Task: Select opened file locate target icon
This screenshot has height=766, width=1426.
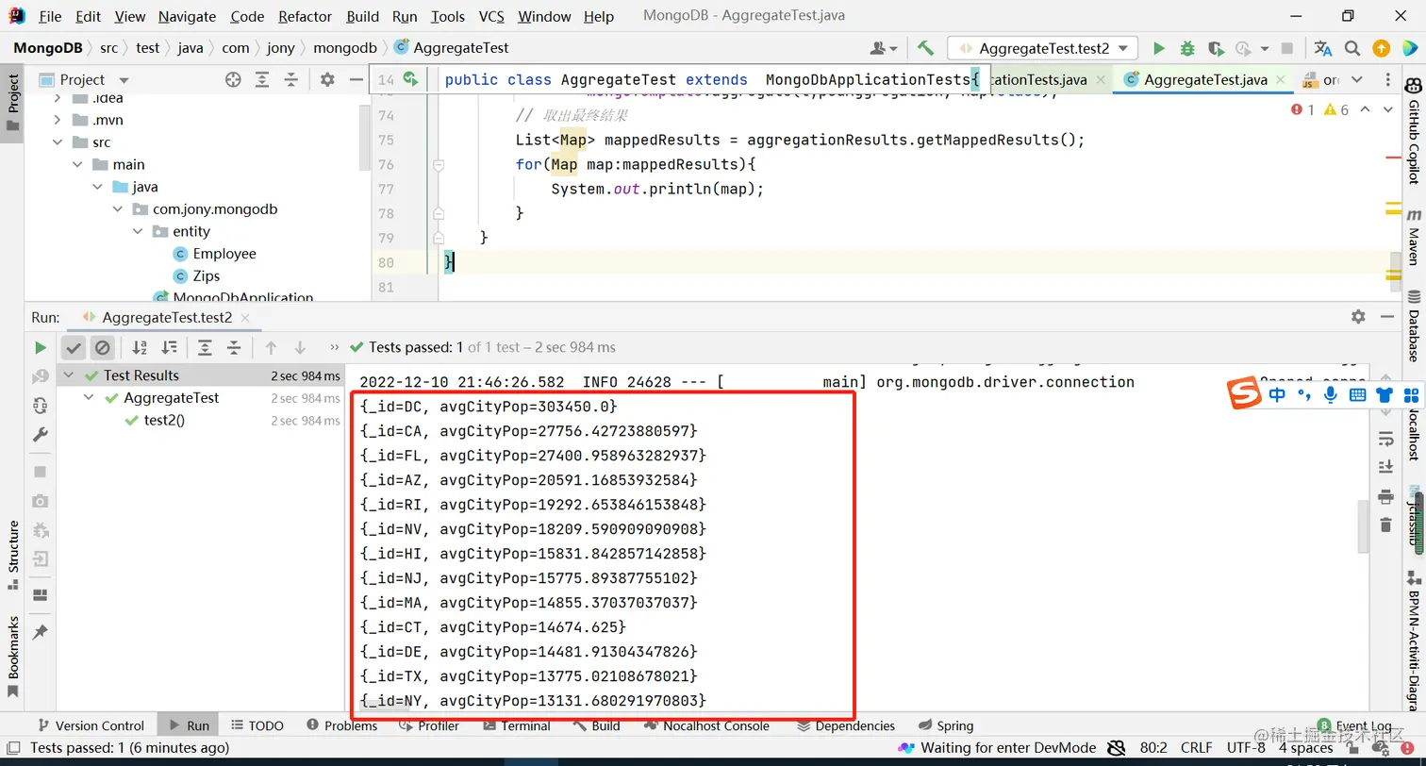Action: pyautogui.click(x=233, y=80)
